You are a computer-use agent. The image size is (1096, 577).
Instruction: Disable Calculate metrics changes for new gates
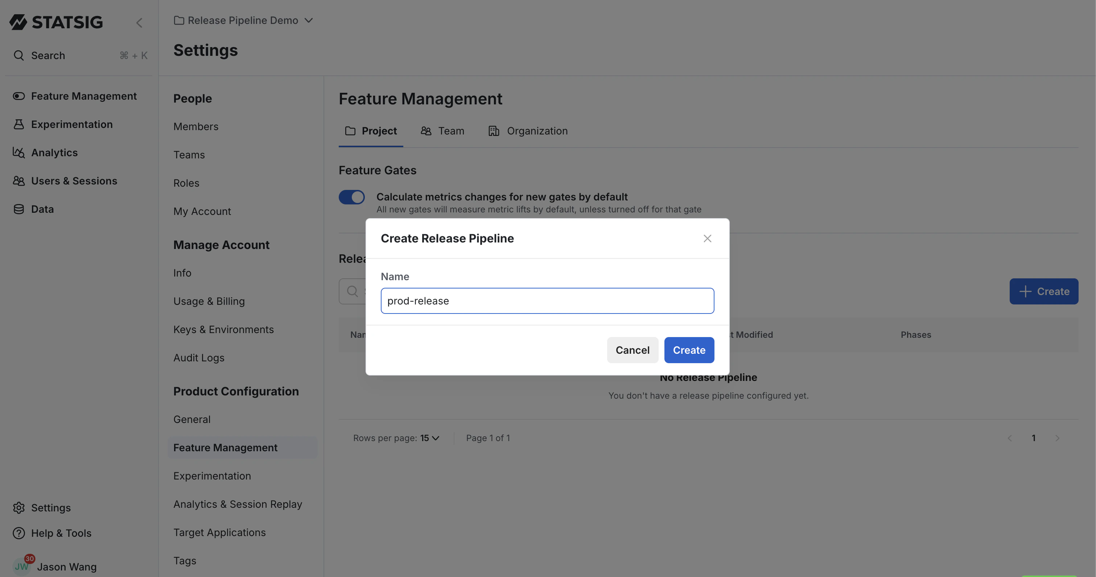(x=351, y=196)
